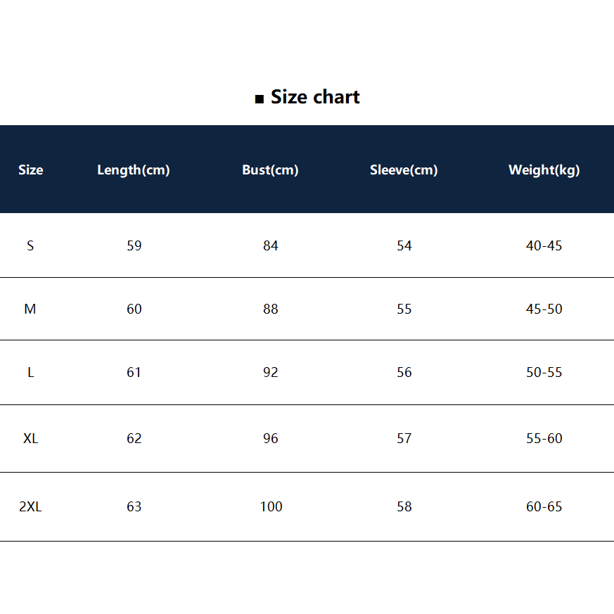Select the length value 62
Viewport: 614px width, 614px height.
[x=134, y=438]
